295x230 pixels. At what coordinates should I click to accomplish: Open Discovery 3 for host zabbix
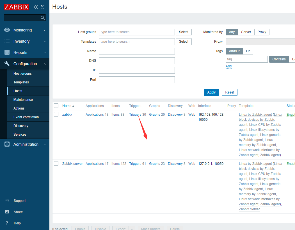coord(175,114)
